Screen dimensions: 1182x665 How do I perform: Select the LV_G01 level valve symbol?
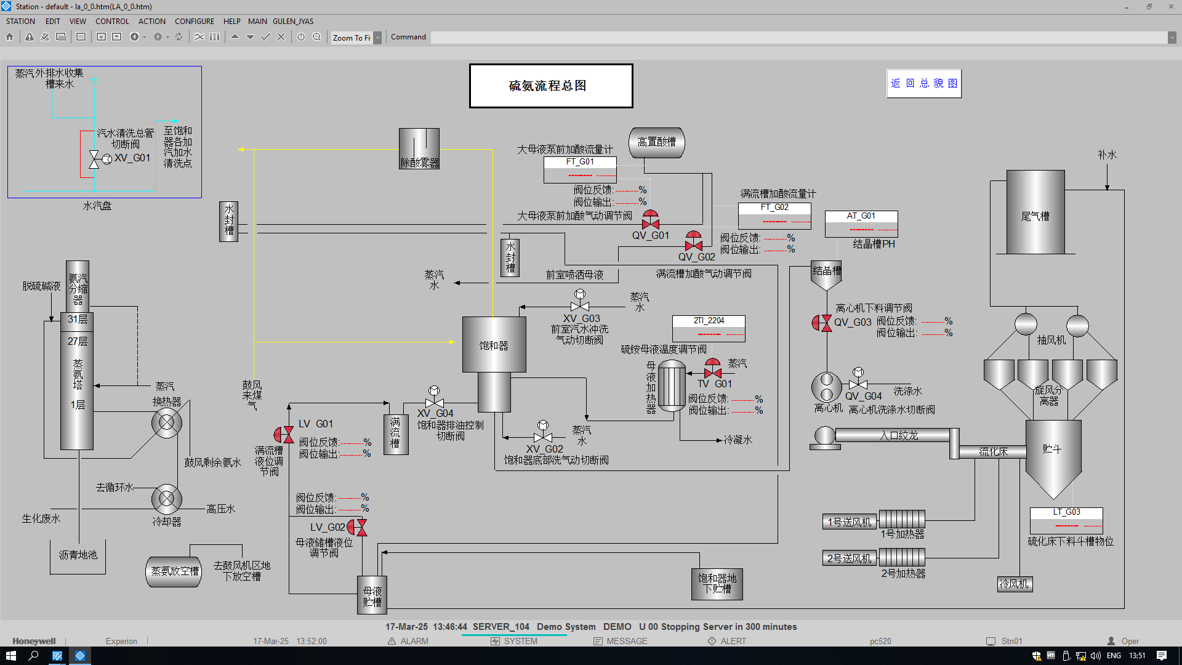point(284,435)
